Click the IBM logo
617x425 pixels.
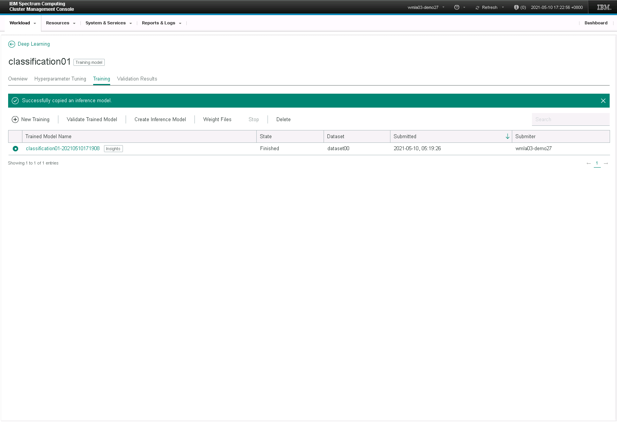coord(604,7)
